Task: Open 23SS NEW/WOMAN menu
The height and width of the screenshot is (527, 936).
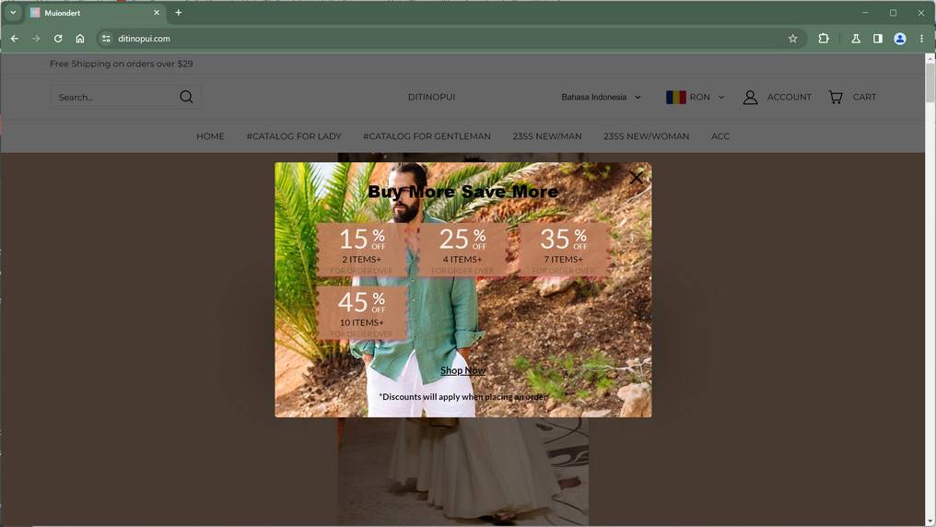Action: click(x=646, y=136)
